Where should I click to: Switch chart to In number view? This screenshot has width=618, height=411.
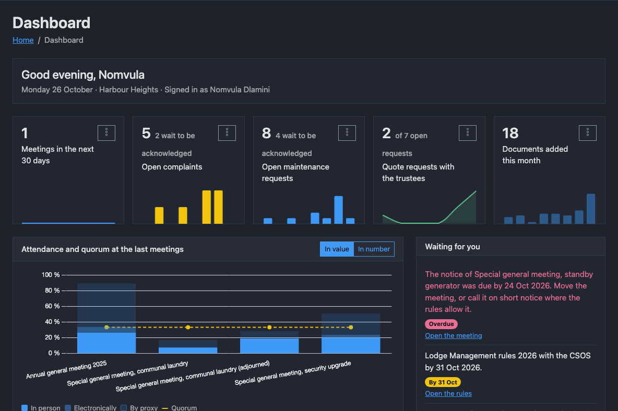pyautogui.click(x=374, y=249)
